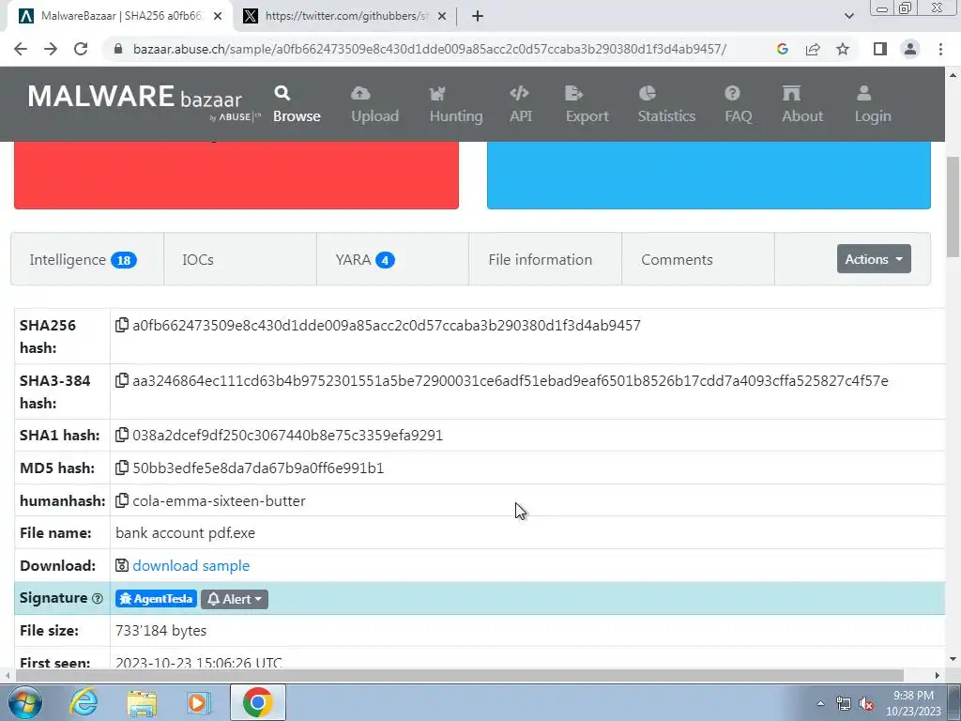Copy the SHA256 hash value
The width and height of the screenshot is (961, 721).
(122, 325)
